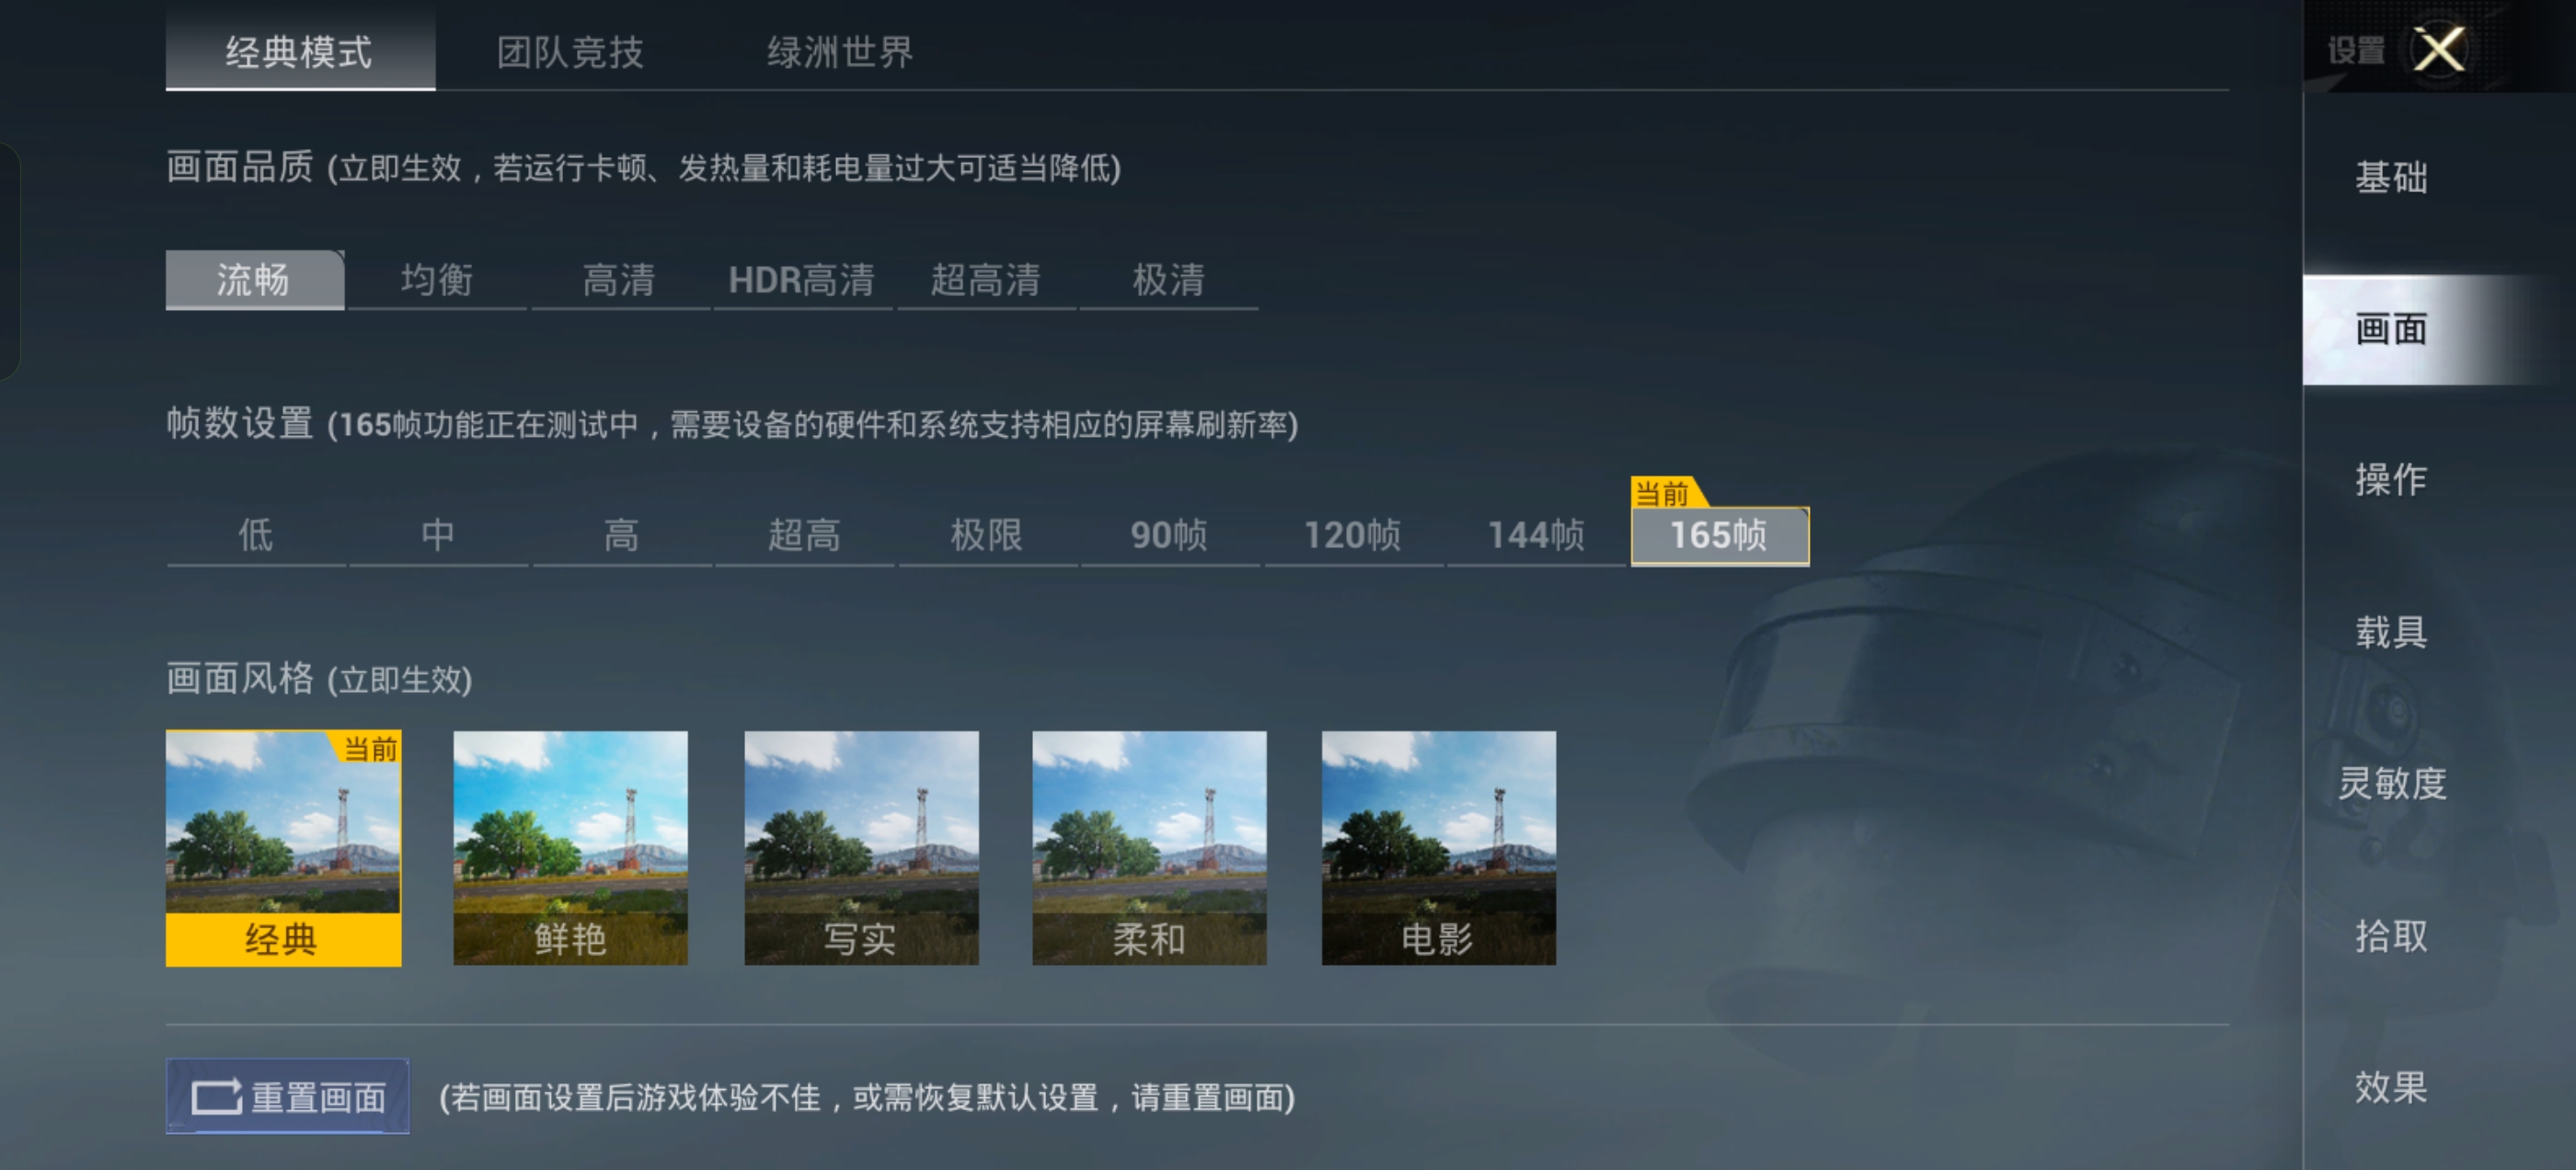The image size is (2576, 1170).
Task: Select 90帧 frame rate option
Action: (1169, 535)
